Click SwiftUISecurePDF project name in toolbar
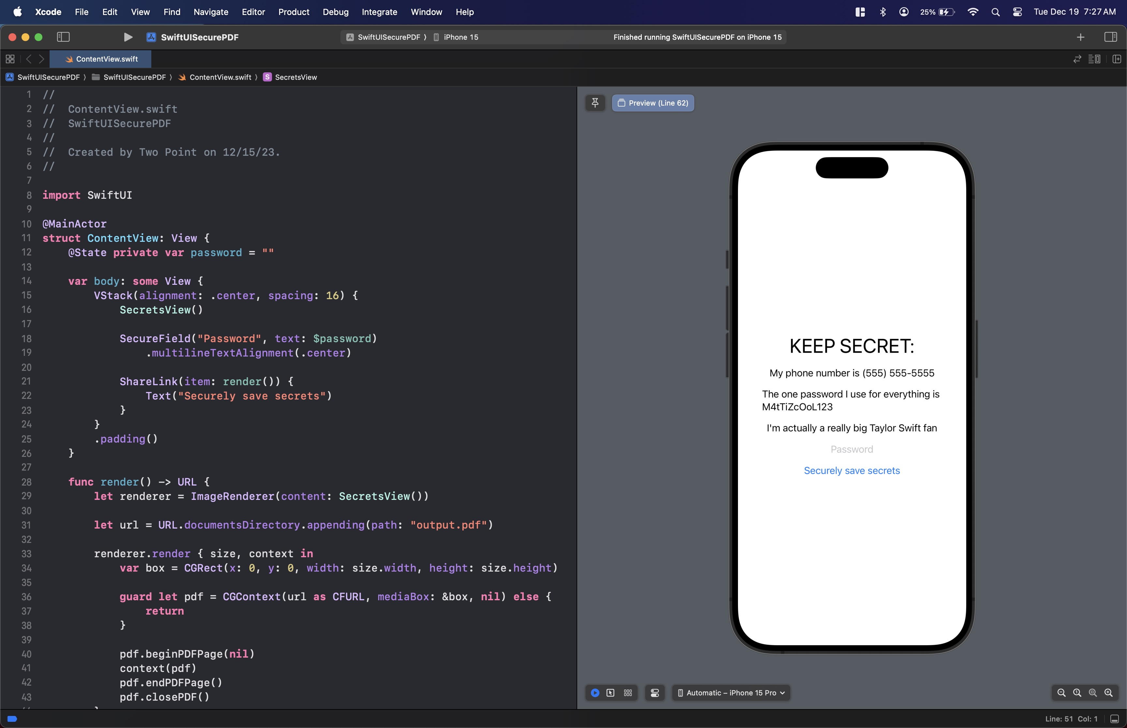1127x728 pixels. coord(199,37)
